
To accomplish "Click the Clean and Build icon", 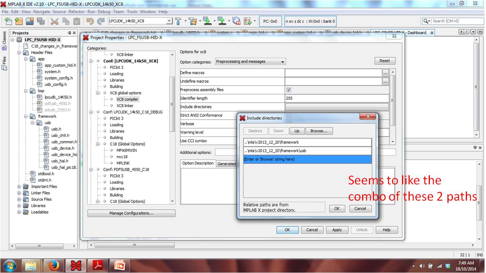I will coord(193,21).
